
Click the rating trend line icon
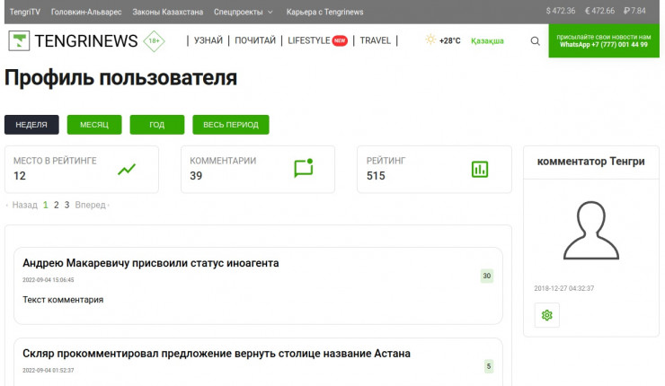click(x=127, y=169)
